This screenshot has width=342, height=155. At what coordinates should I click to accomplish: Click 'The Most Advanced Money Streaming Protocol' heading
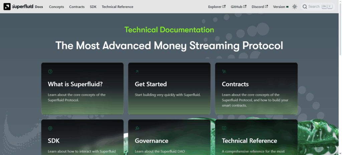point(169,45)
